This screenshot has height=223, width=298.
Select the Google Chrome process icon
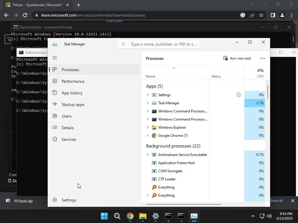tap(154, 136)
